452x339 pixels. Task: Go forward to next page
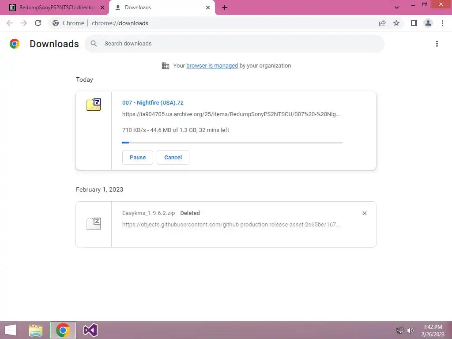(x=24, y=23)
